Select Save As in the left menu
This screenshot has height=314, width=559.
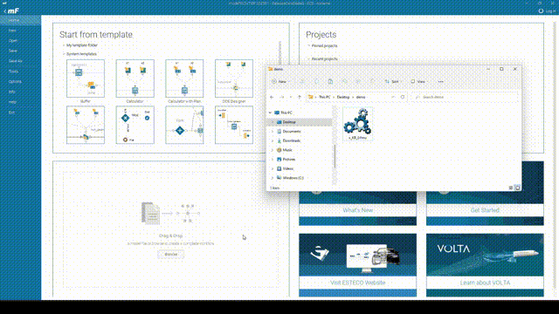coord(16,61)
